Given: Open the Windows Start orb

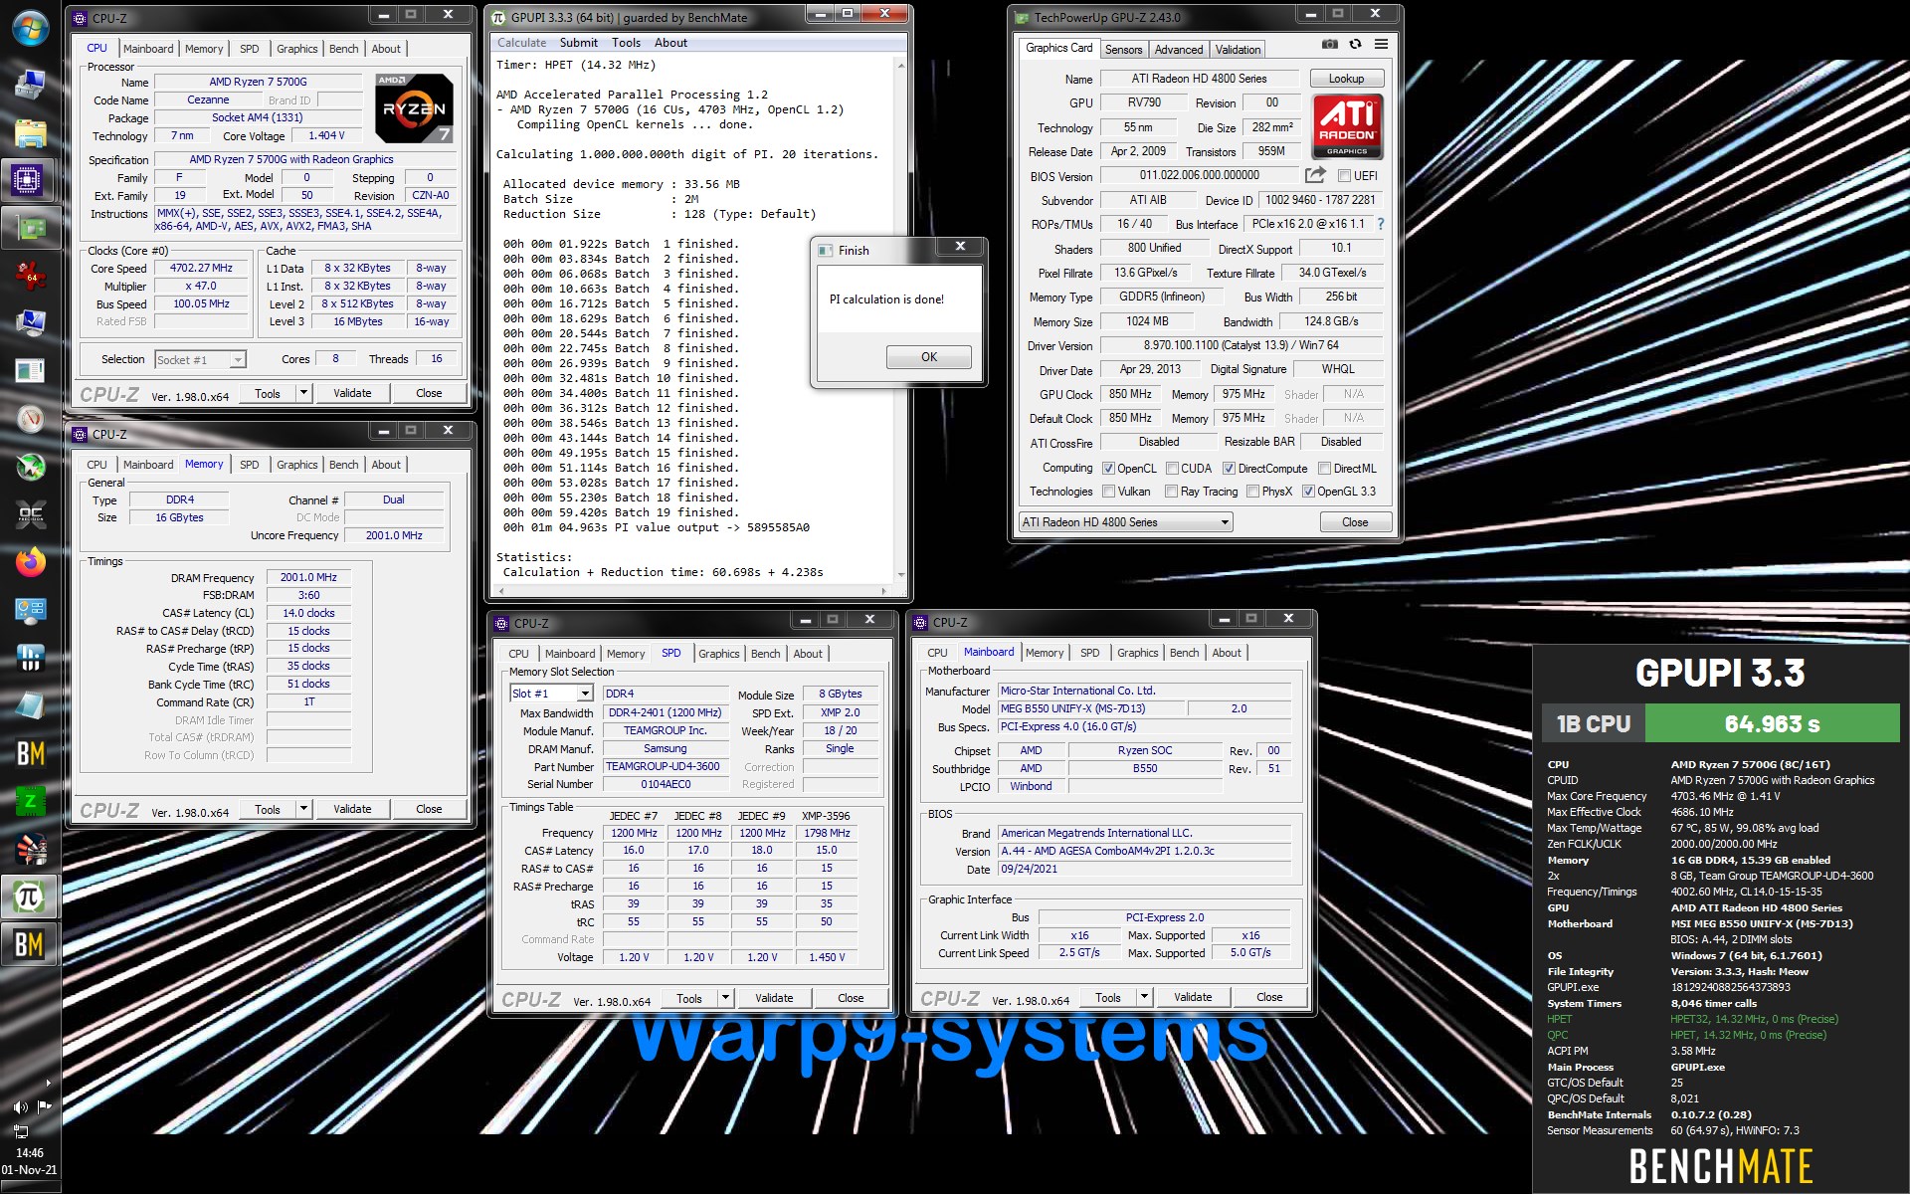Looking at the screenshot, I should [30, 28].
